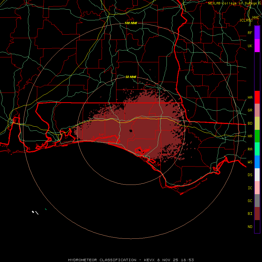The width and height of the screenshot is (262, 262).
Task: Click the UK legend label
Action: [250, 46]
